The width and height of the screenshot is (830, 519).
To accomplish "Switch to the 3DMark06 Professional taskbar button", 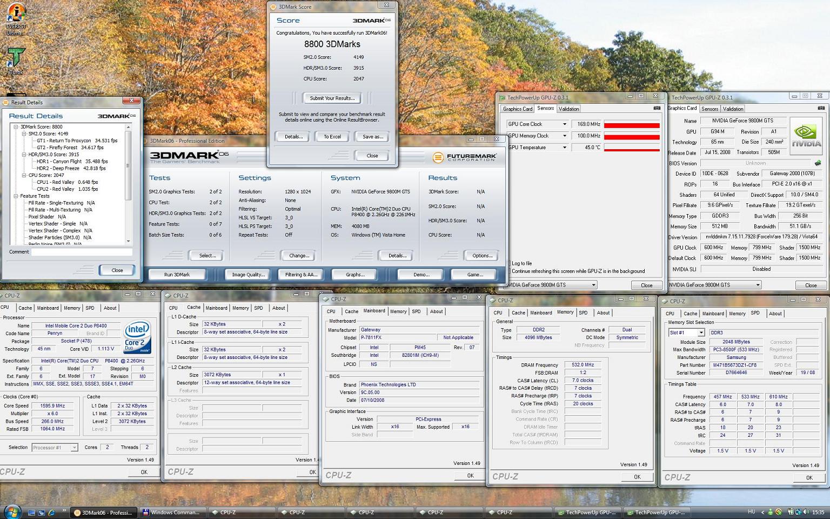I will [103, 513].
